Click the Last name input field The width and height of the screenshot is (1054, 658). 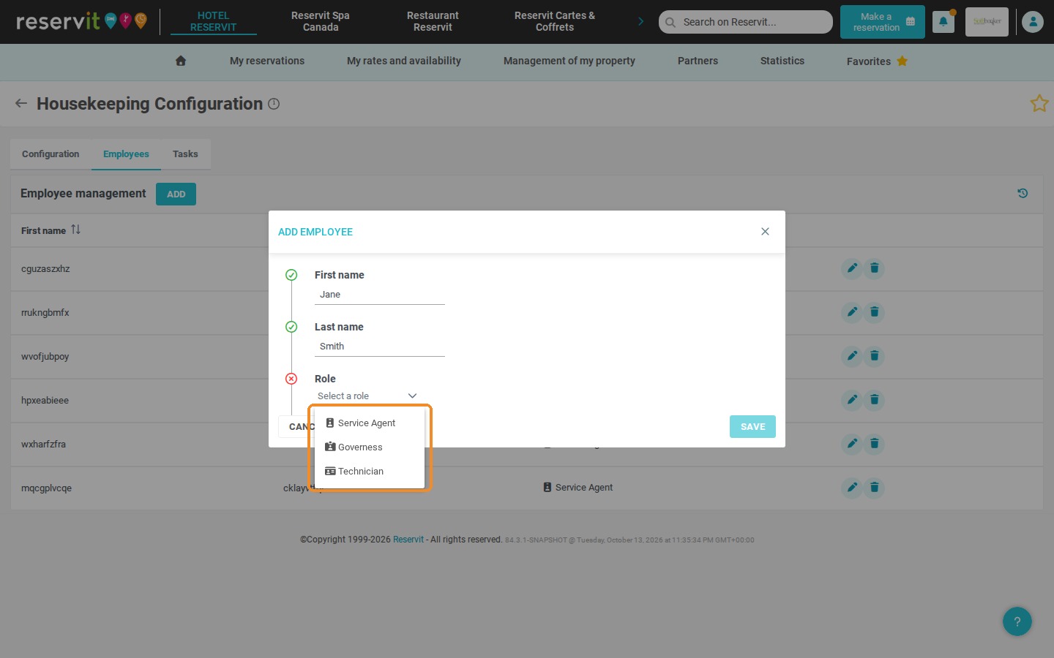coord(380,347)
